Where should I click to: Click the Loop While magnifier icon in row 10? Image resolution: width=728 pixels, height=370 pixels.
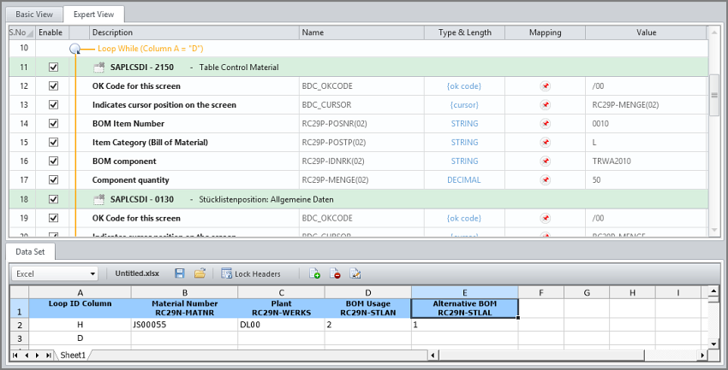75,49
